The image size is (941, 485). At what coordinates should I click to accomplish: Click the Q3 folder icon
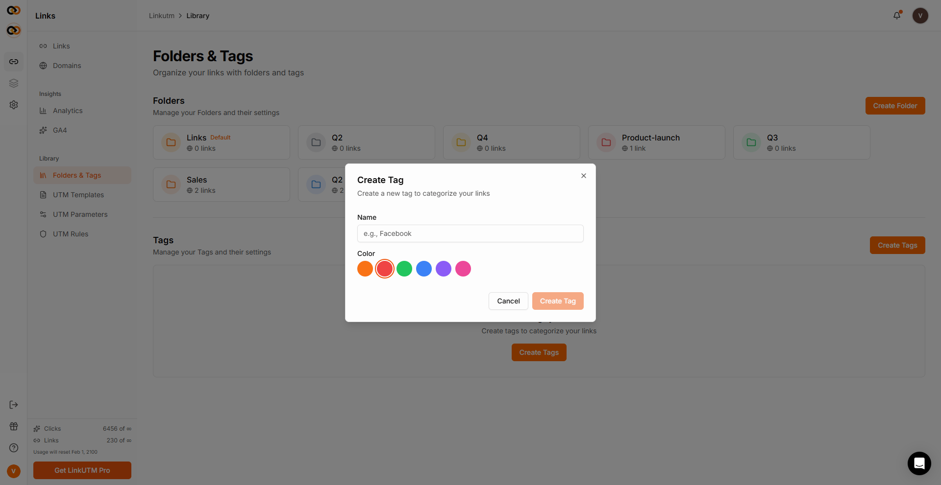751,142
